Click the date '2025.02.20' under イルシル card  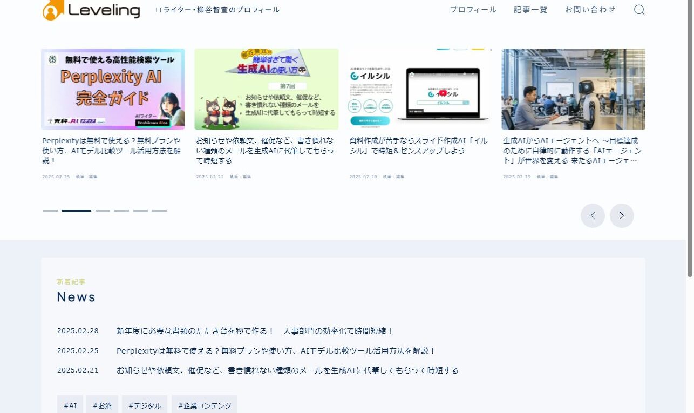[363, 177]
